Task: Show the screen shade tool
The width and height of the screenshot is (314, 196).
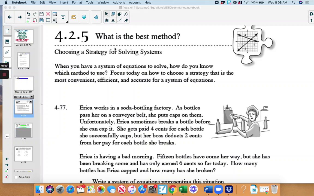Action: click(x=48, y=20)
